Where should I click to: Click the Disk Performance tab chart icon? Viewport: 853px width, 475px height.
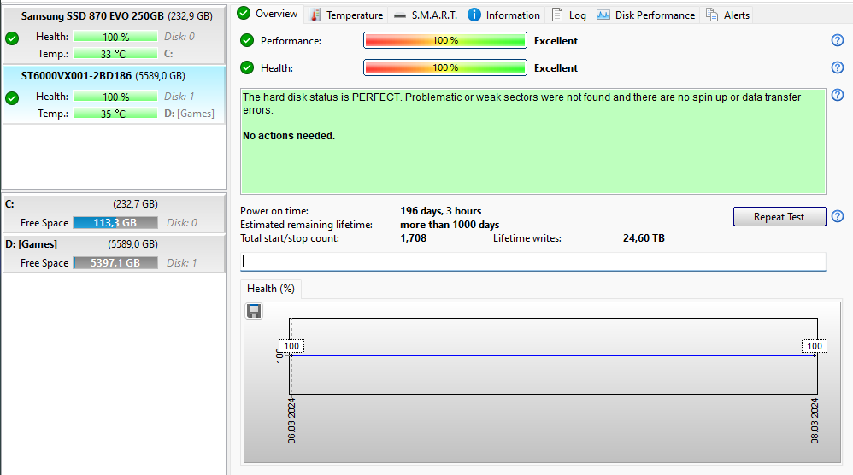coord(603,15)
